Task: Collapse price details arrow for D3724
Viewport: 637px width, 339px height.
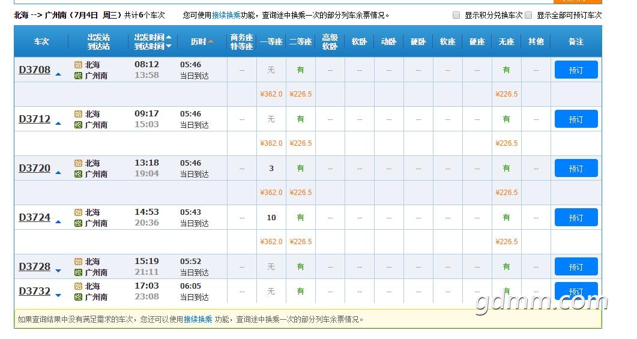Action: [x=58, y=221]
